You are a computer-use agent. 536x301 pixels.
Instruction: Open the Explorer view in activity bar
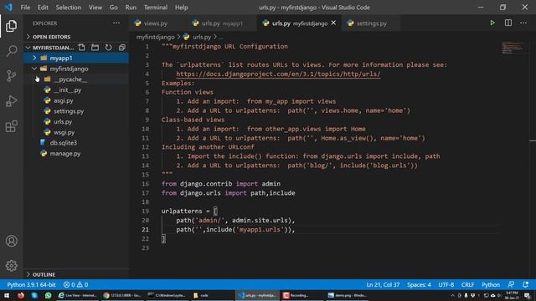11,26
